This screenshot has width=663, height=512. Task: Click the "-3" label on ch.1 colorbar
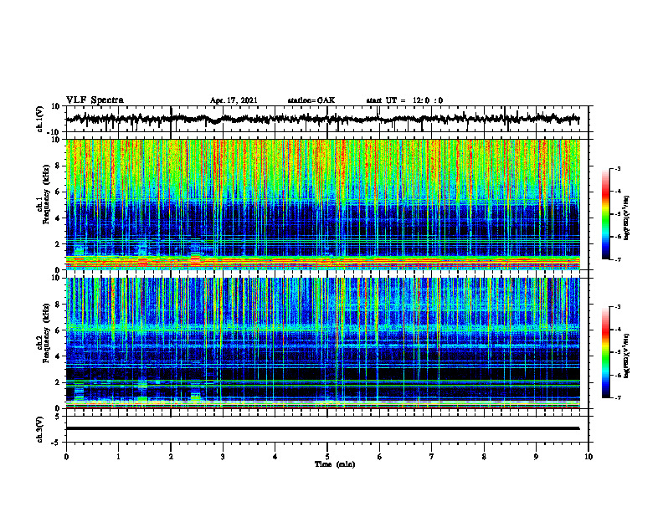pos(617,168)
